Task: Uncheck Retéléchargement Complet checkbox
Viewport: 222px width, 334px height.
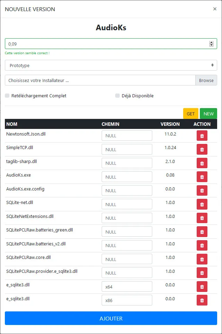Action: [x=7, y=96]
